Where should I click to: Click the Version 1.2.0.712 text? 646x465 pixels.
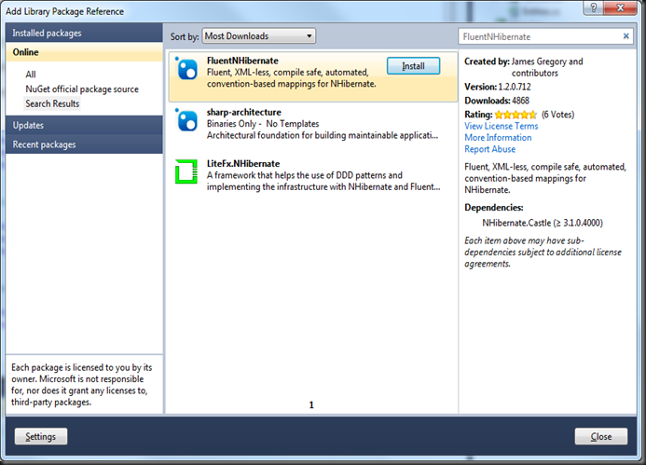click(x=498, y=87)
